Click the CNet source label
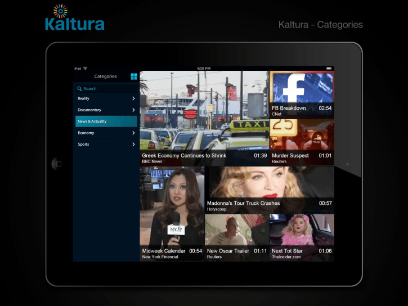 (277, 114)
